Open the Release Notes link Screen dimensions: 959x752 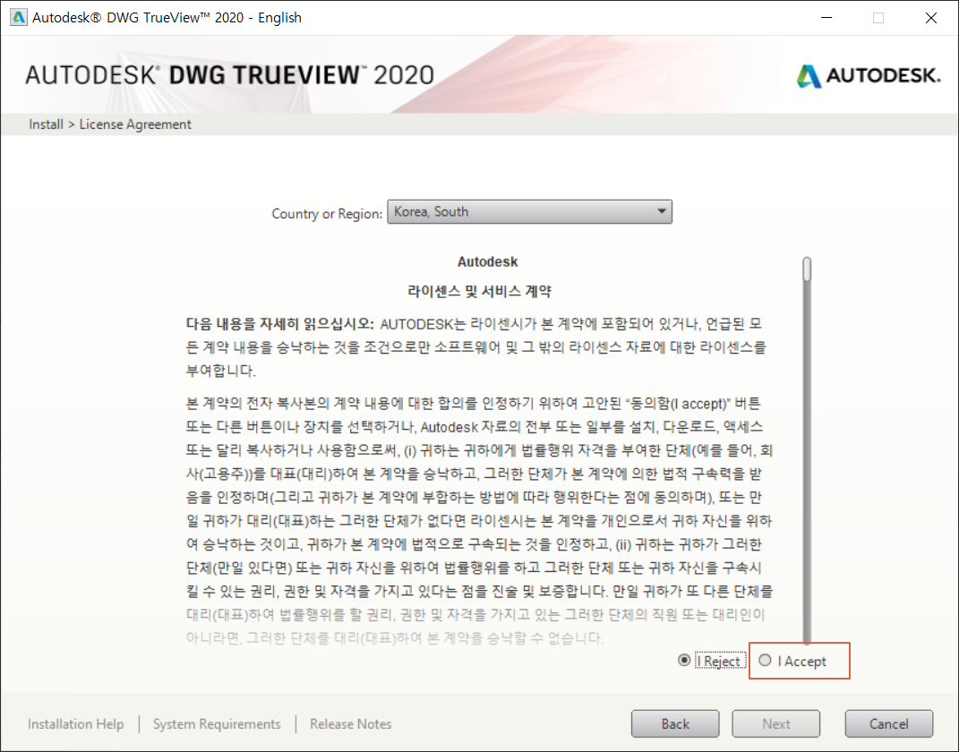350,724
